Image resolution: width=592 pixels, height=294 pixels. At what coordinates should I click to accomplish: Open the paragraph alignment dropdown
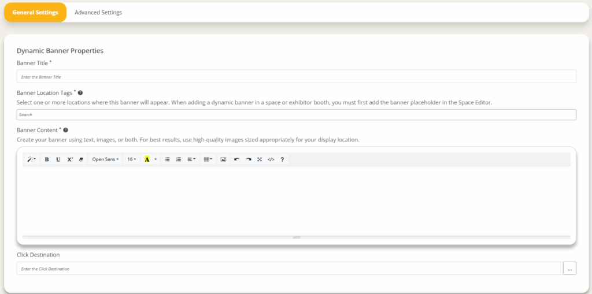[x=191, y=159]
